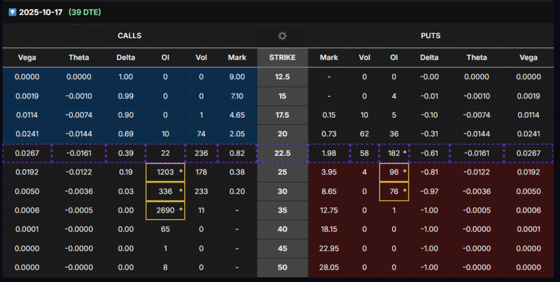Click the calls OI column header
560x282 pixels.
click(165, 57)
